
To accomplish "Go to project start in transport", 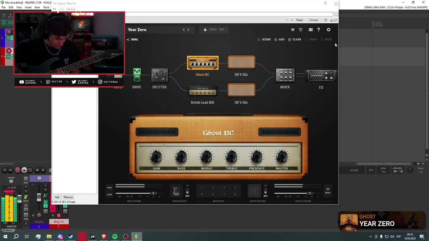I will pos(5,170).
